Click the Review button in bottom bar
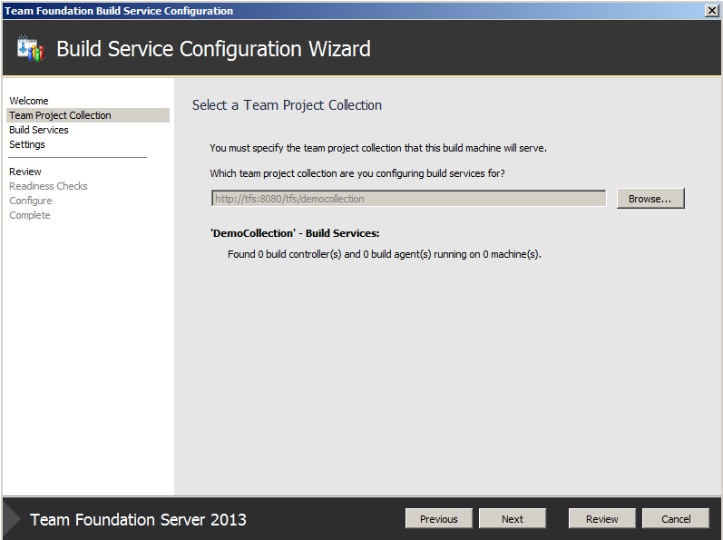 pos(602,519)
